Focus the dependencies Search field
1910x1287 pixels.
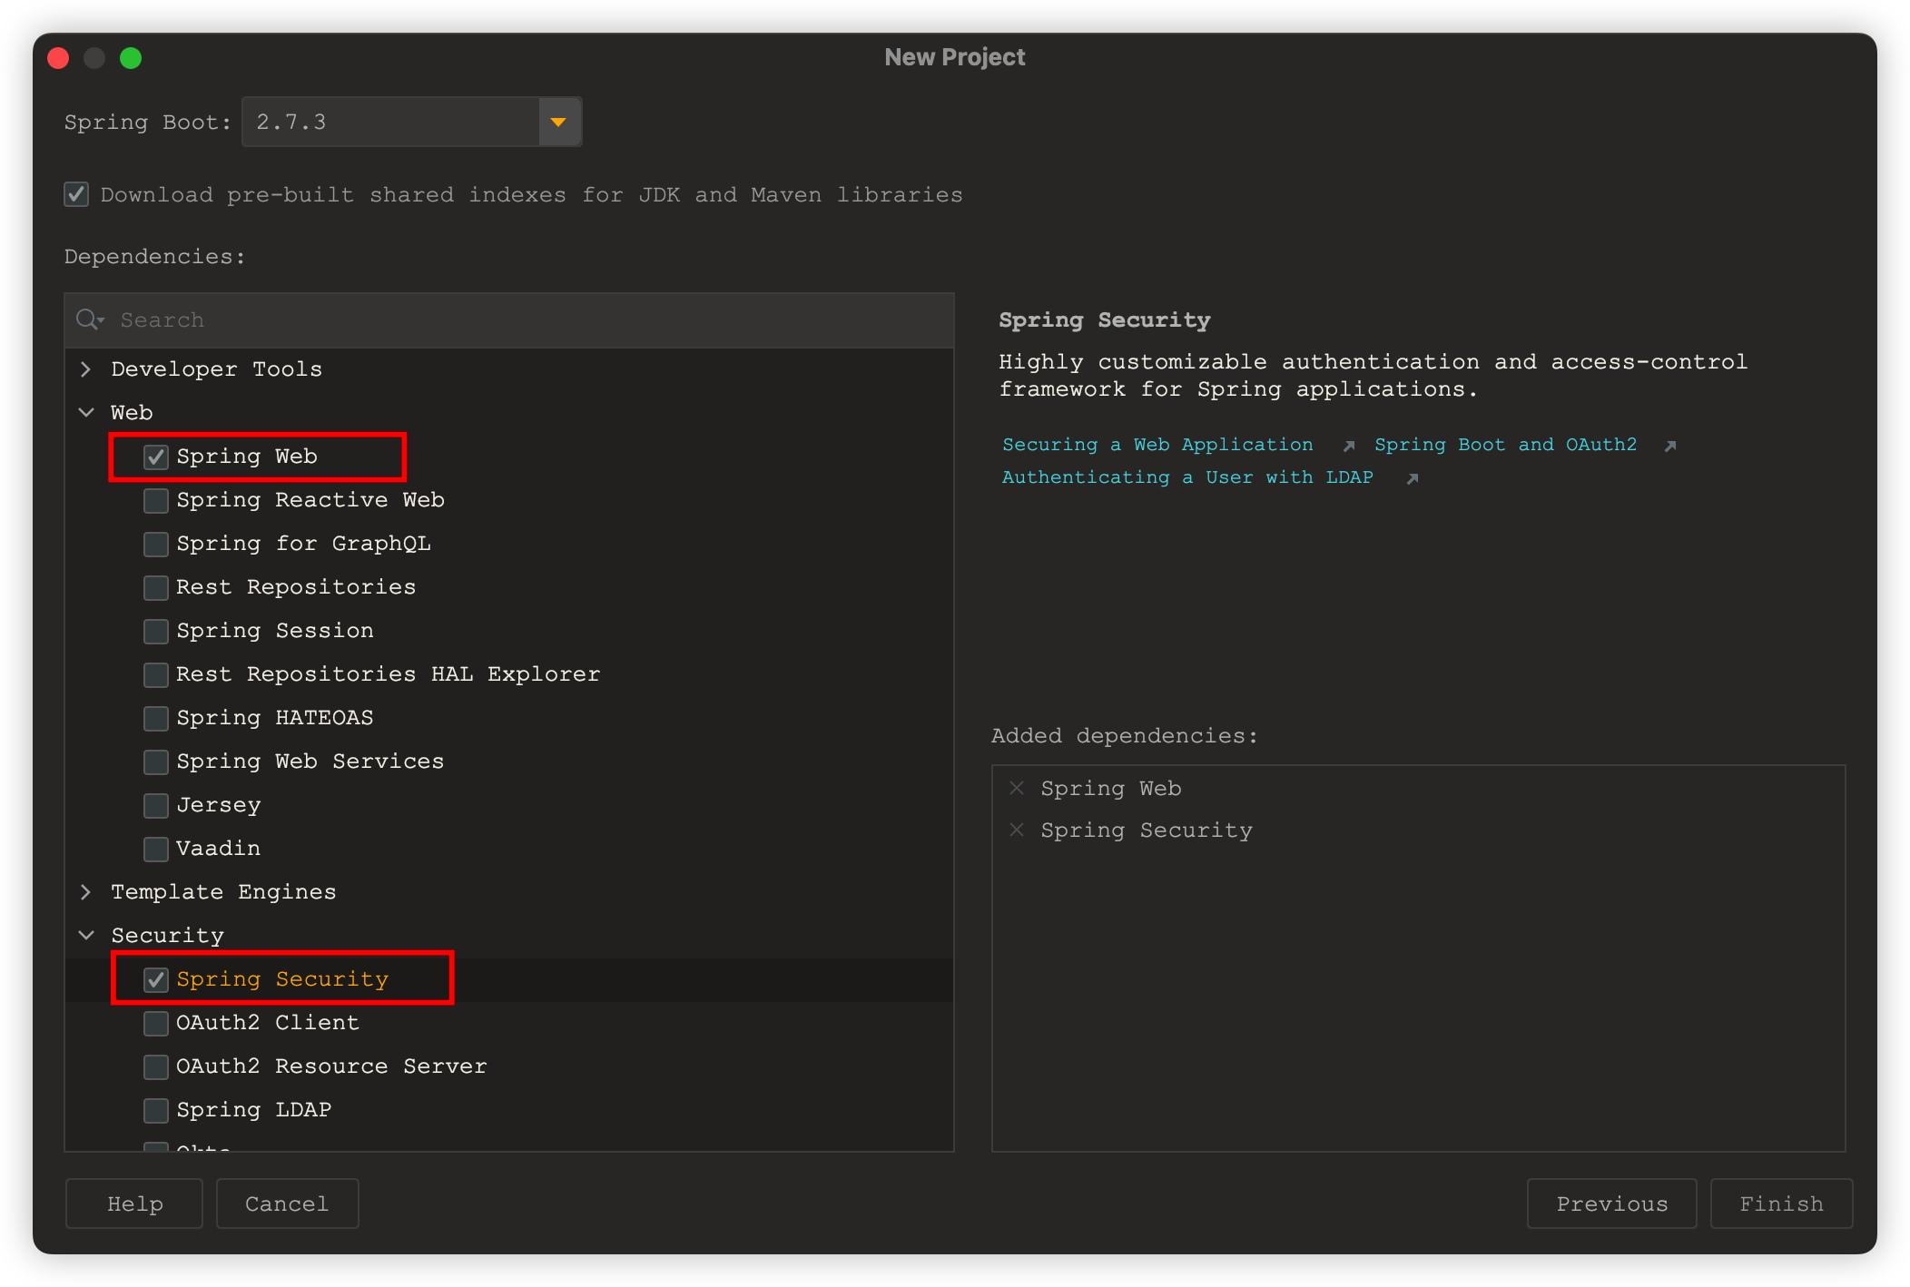tap(527, 319)
